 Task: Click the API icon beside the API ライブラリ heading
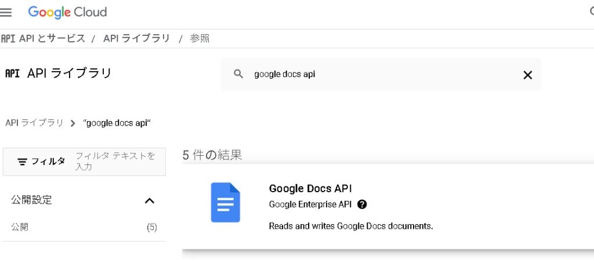[12, 74]
